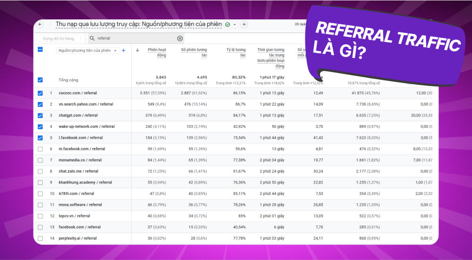Open 'Nguồn/phương tiện của phiên' dimension dropdown

tap(88, 50)
